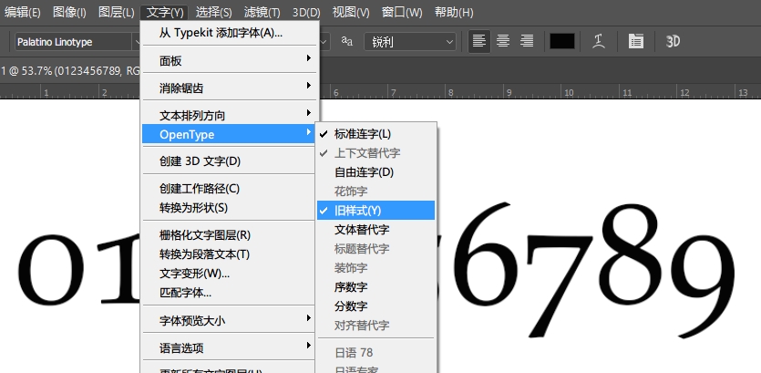Screen dimensions: 761x373
Task: Click the black text color swatch
Action: tap(562, 41)
